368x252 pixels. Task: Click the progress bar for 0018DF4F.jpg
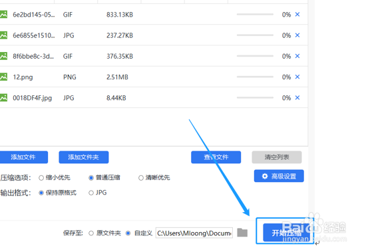point(255,97)
